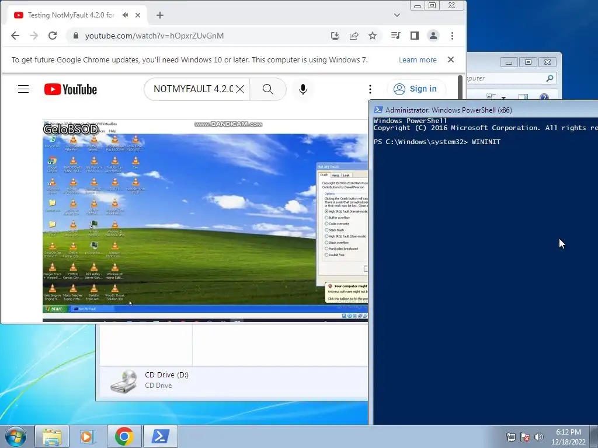The height and width of the screenshot is (448, 598).
Task: Open network tray icon
Action: point(510,437)
